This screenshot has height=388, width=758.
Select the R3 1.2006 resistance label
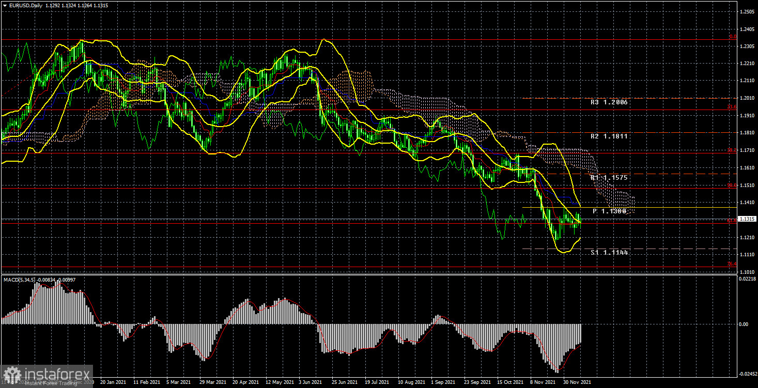[x=609, y=102]
